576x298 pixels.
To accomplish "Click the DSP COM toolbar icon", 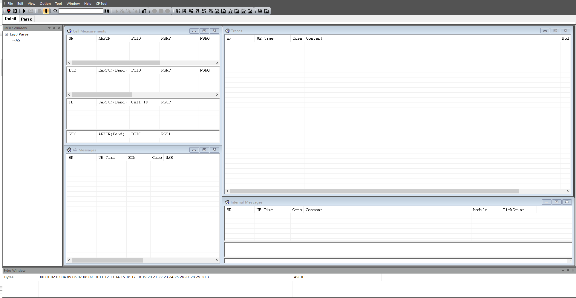I will [178, 11].
